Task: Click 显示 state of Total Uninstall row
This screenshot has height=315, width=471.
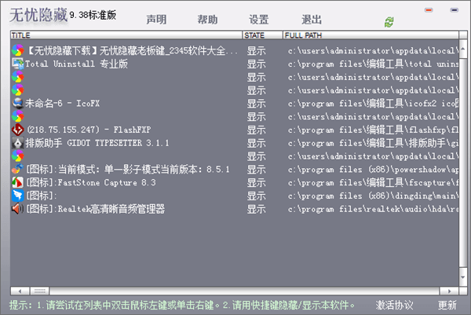Action: (x=256, y=64)
